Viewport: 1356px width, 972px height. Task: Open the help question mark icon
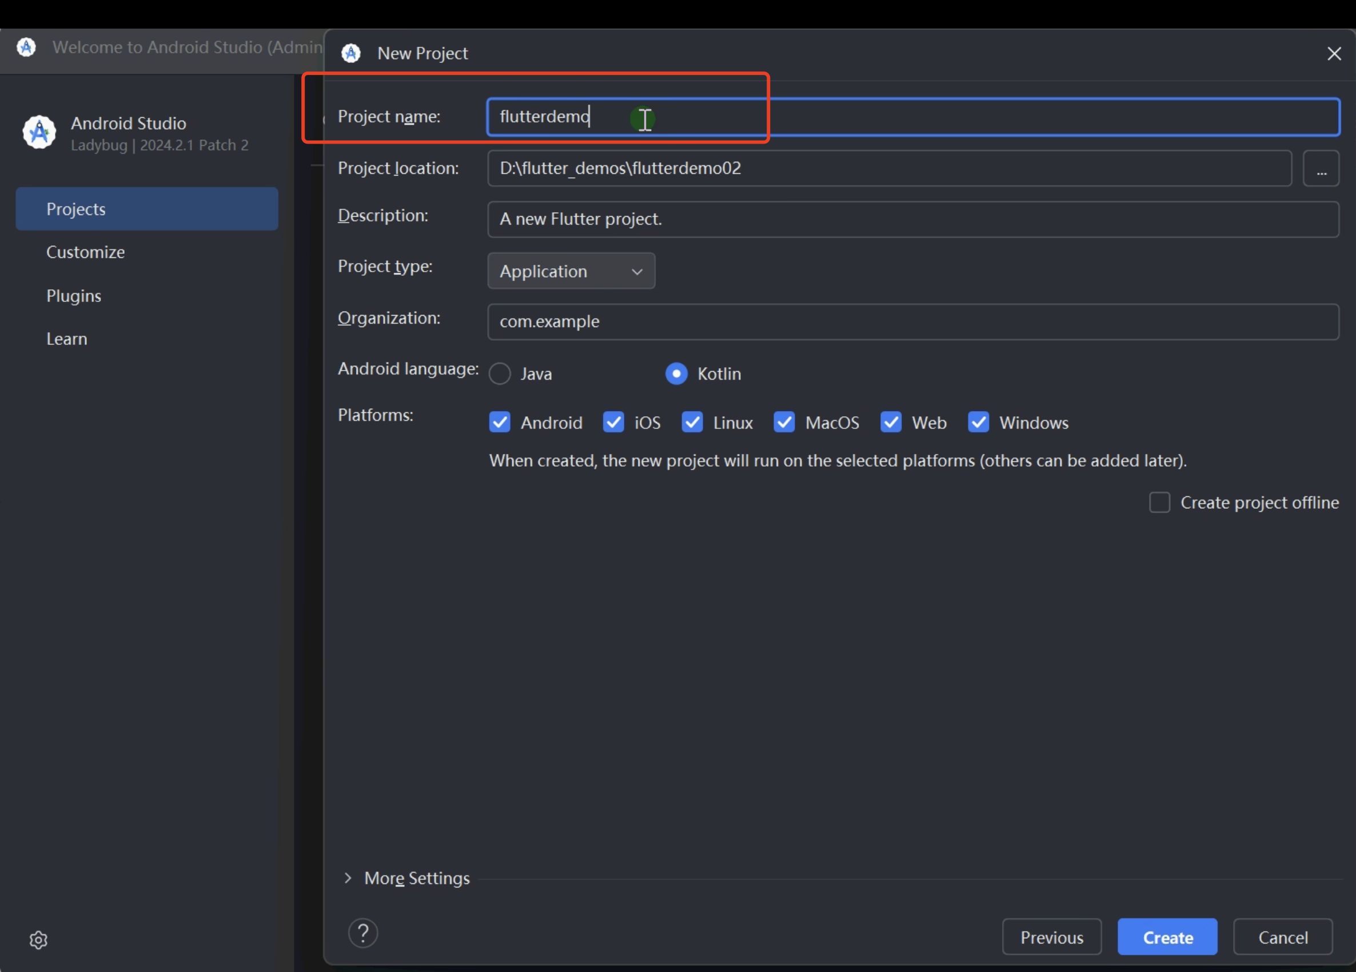363,933
